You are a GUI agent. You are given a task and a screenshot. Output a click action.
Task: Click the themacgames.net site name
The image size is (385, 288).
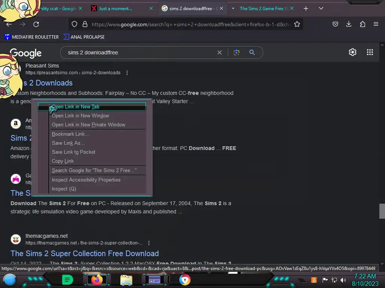click(x=47, y=236)
